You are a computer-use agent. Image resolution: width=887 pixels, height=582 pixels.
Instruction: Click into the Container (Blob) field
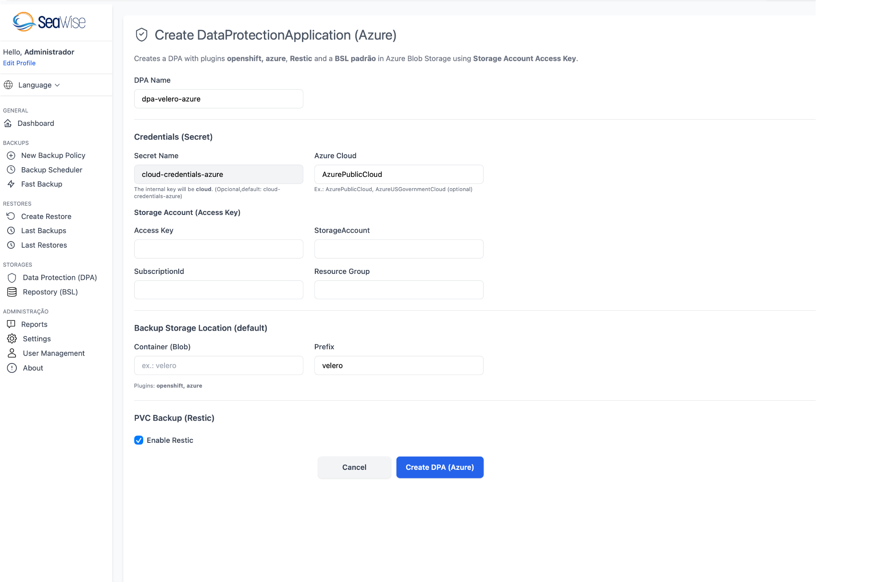pos(219,366)
